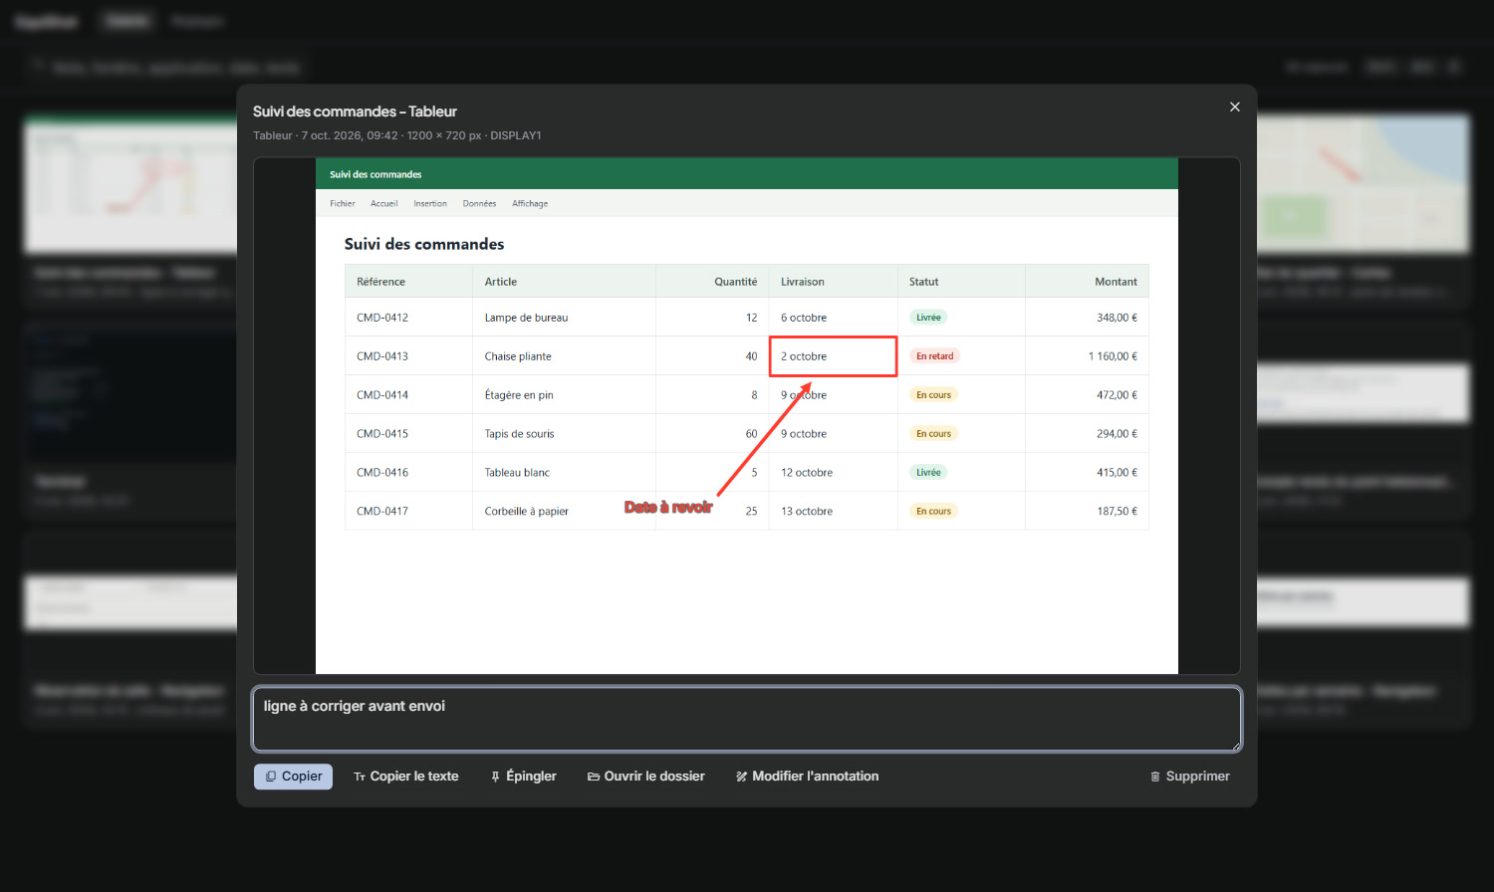Click the Copier button

(294, 777)
